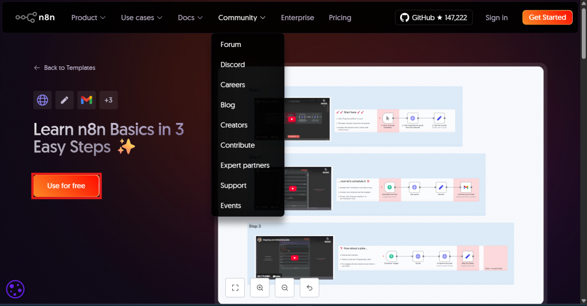Click the globe HTTP node icon
Viewport: 587px width, 306px height.
click(42, 100)
